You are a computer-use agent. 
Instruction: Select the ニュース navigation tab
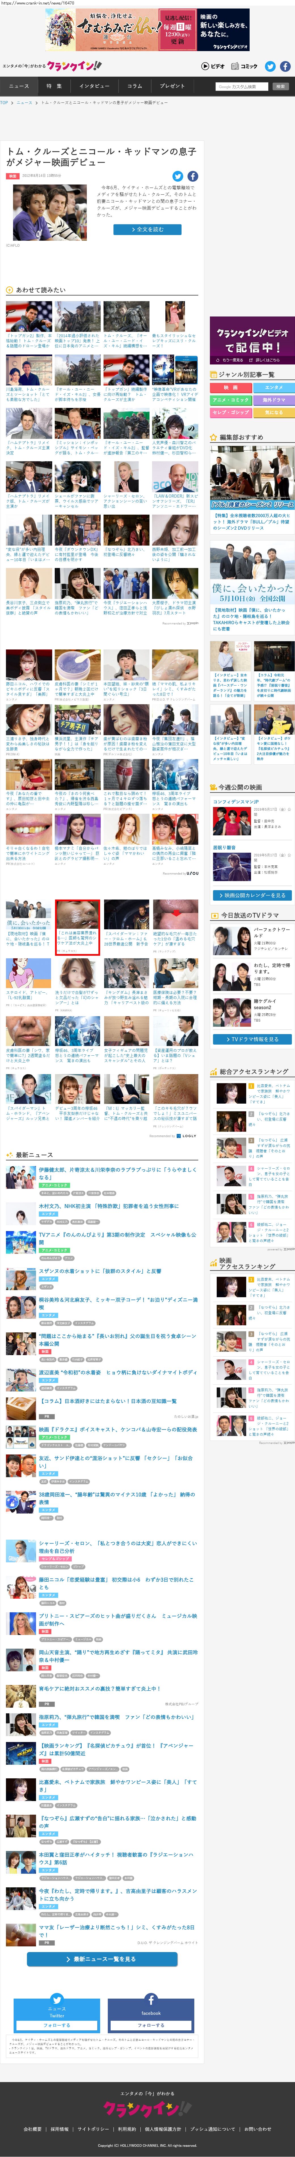tap(18, 86)
